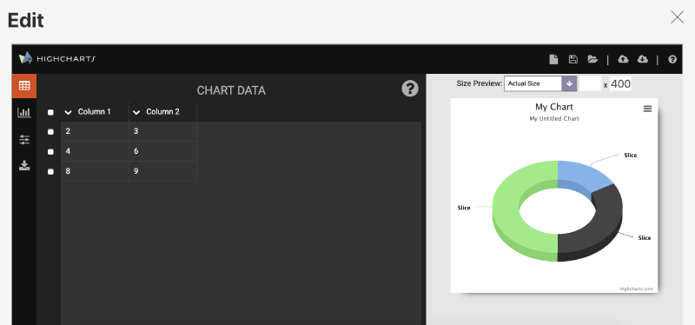Open project with the folder icon

593,59
